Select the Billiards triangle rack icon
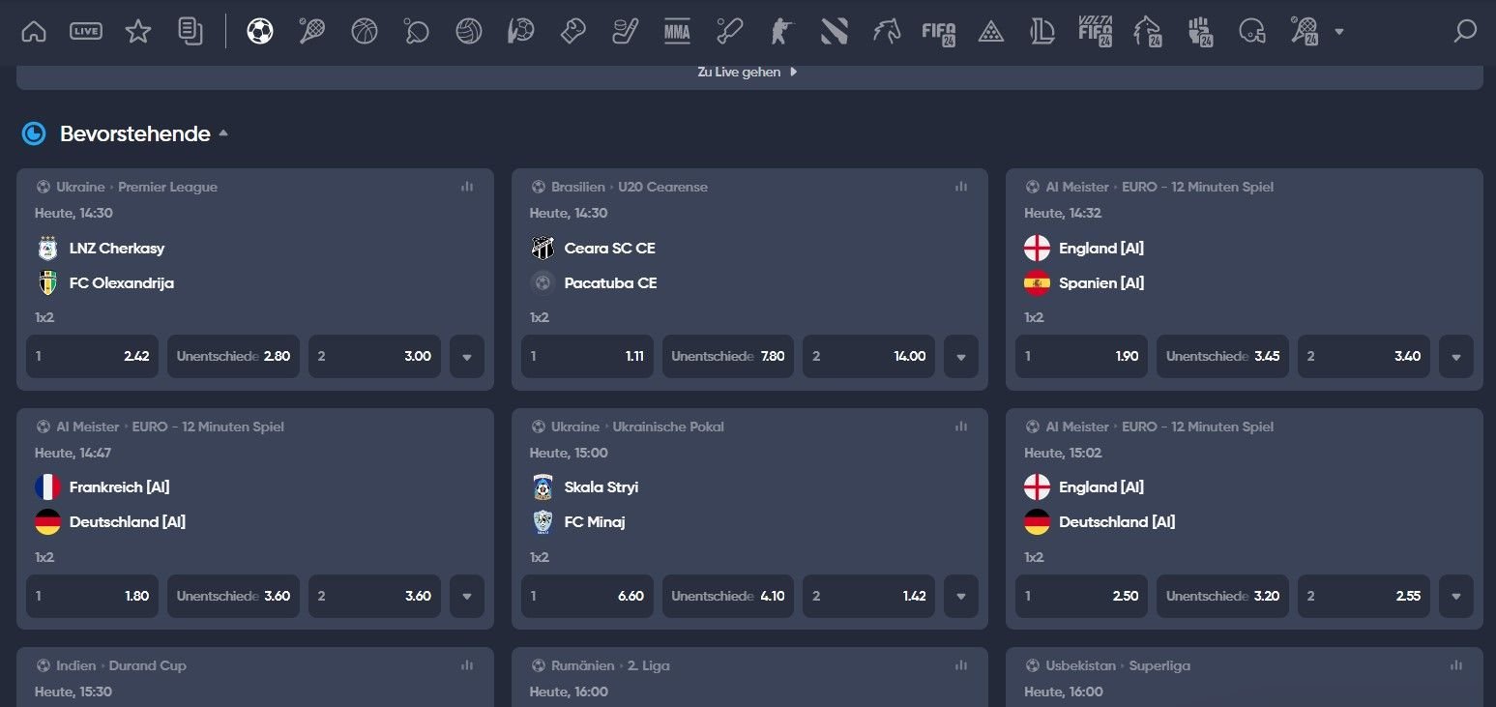 click(991, 32)
